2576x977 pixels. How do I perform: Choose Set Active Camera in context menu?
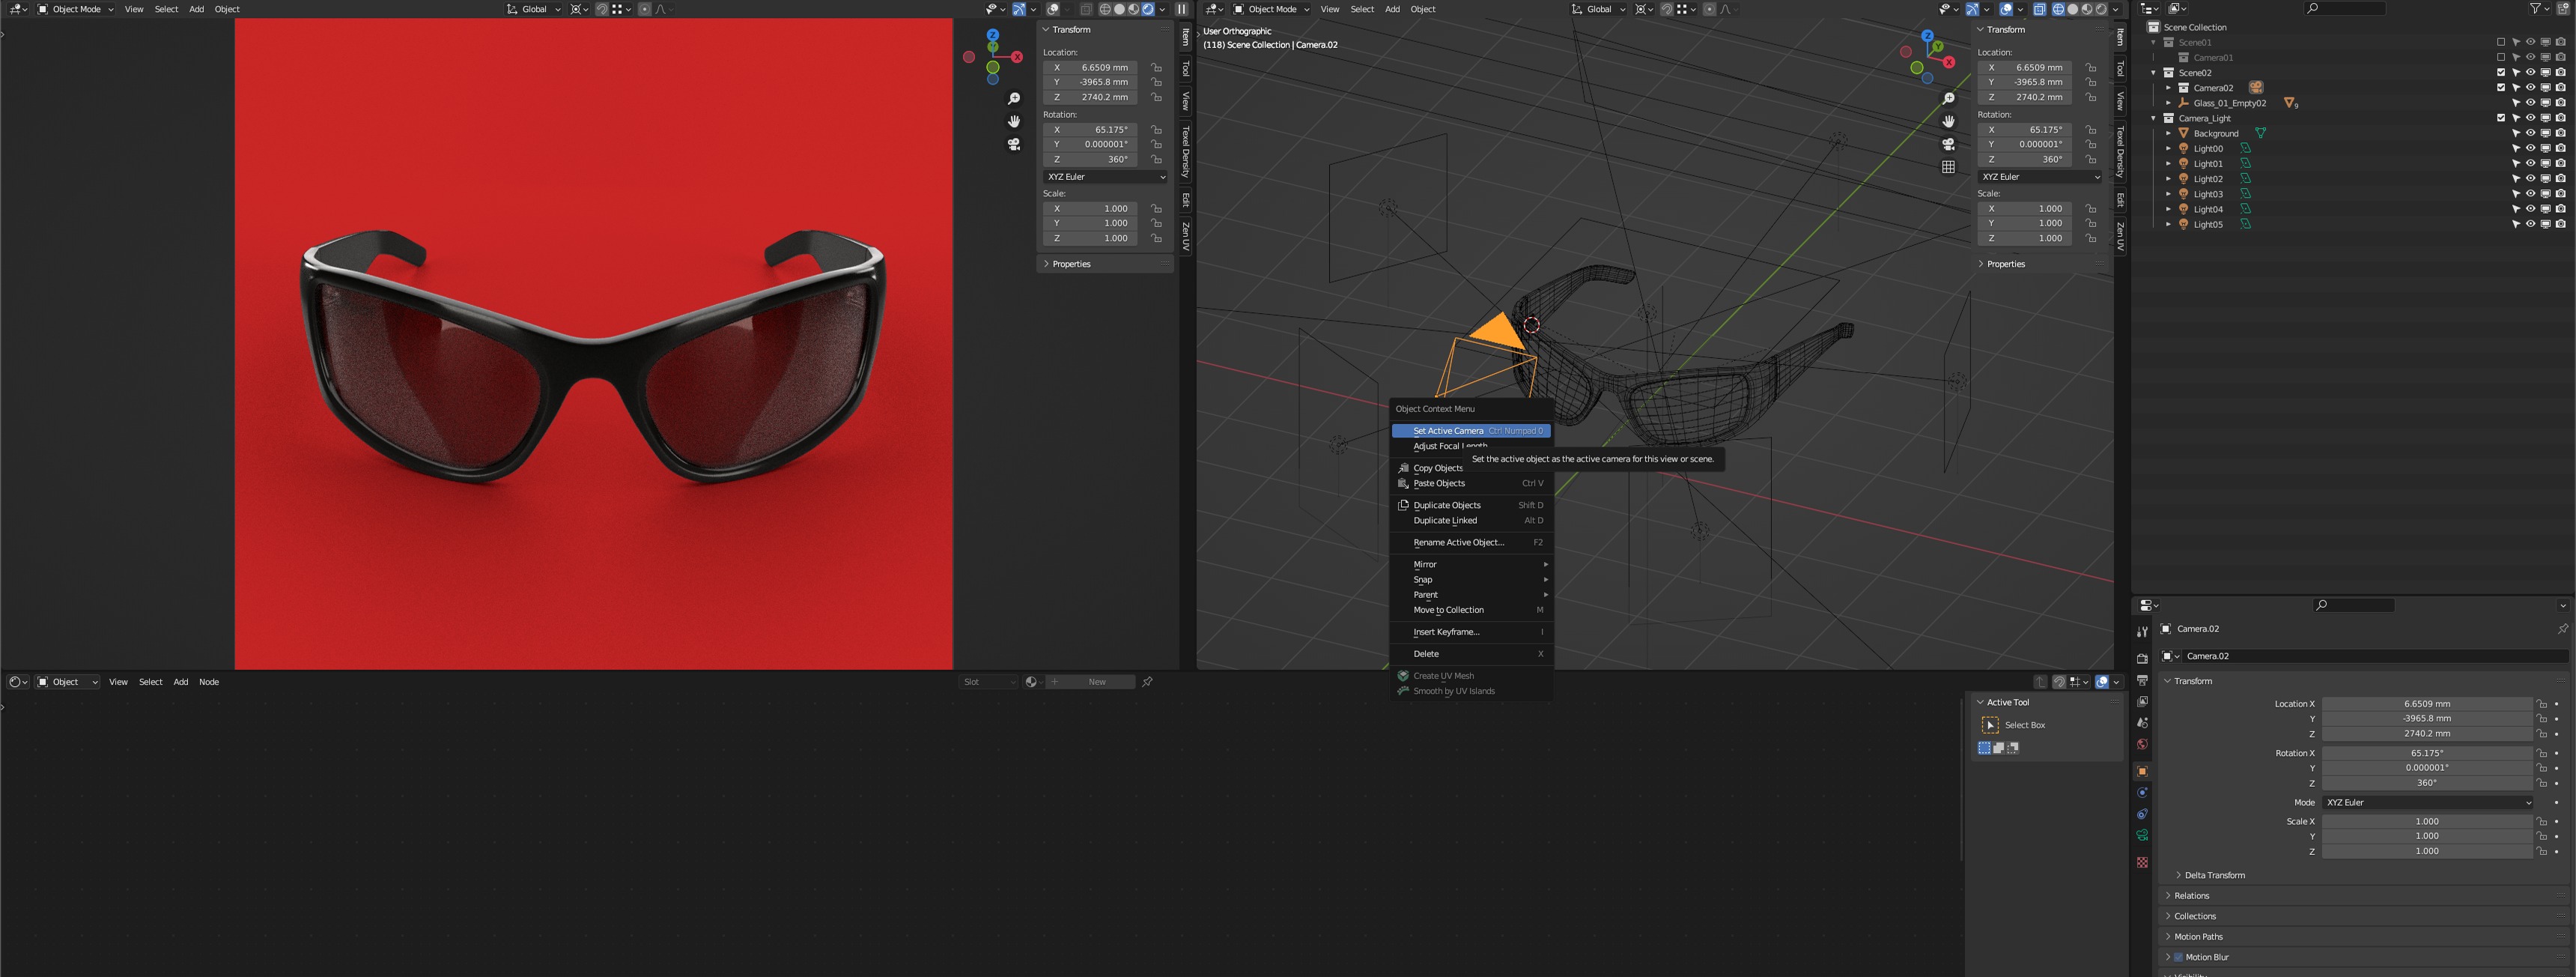point(1471,431)
